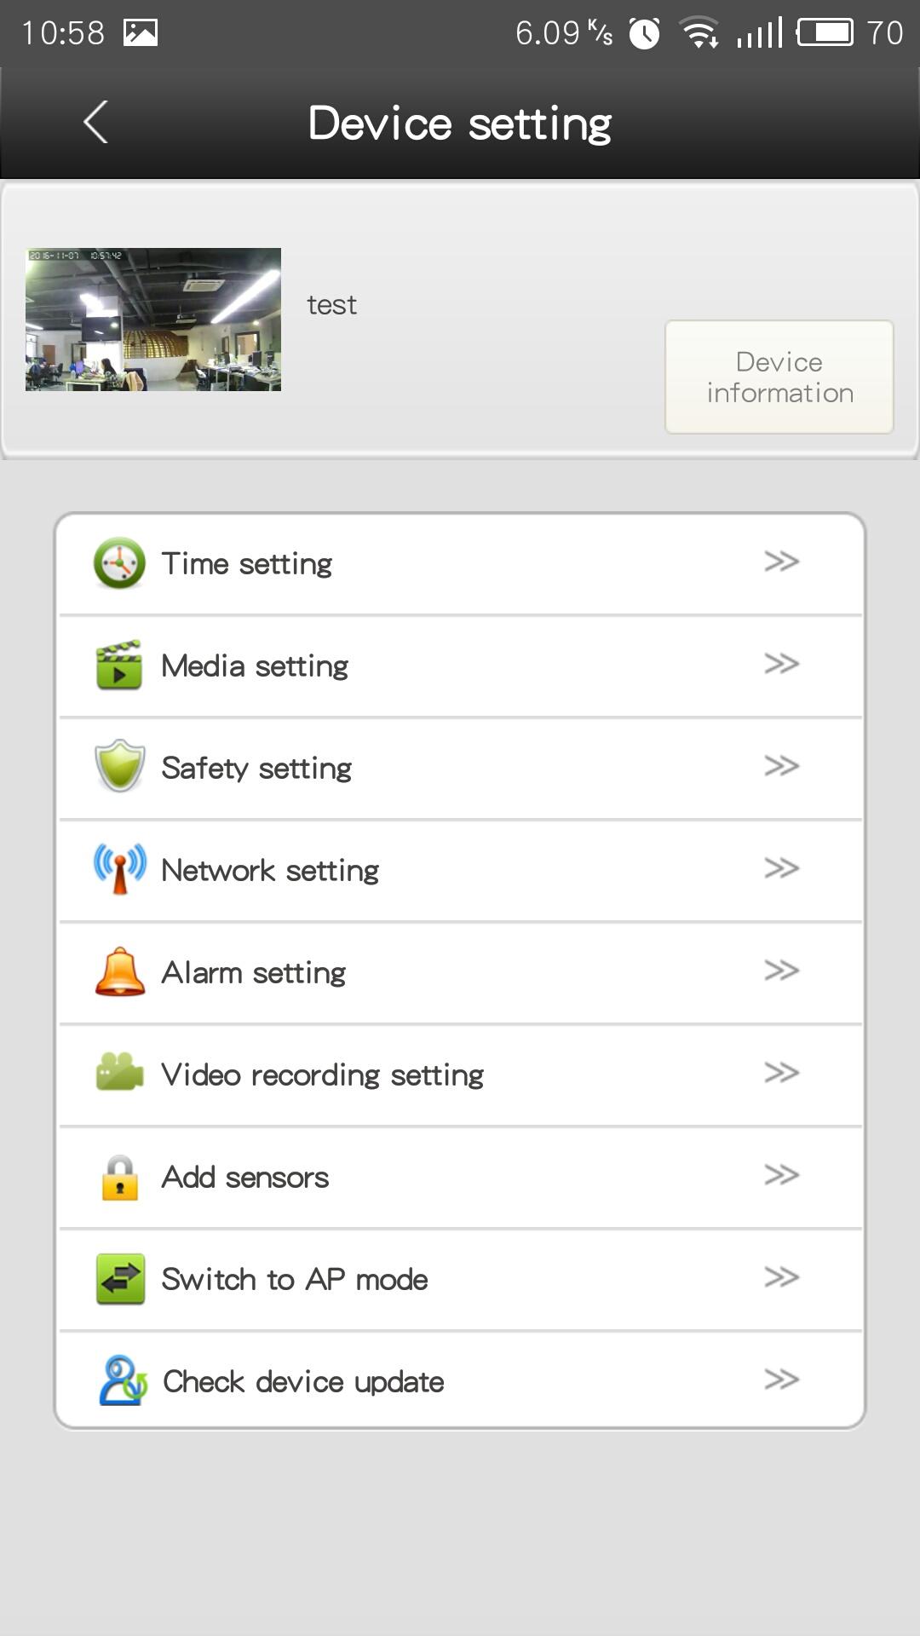
Task: Open Video recording setting chevron
Action: [781, 1073]
